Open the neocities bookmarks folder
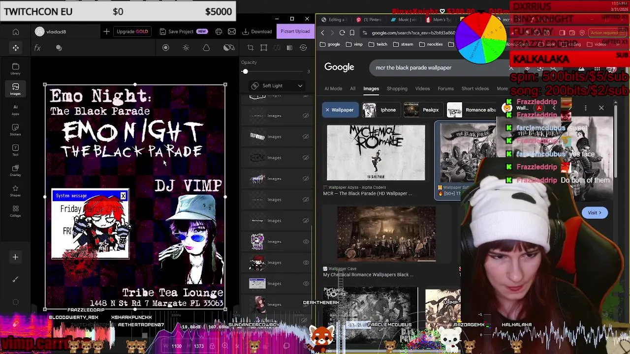The width and height of the screenshot is (630, 354). click(430, 44)
